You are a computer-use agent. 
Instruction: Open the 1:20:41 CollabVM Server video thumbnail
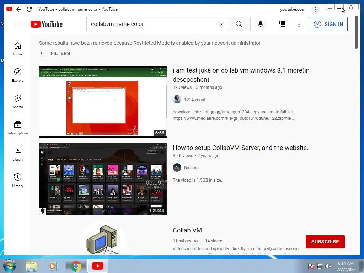[103, 179]
